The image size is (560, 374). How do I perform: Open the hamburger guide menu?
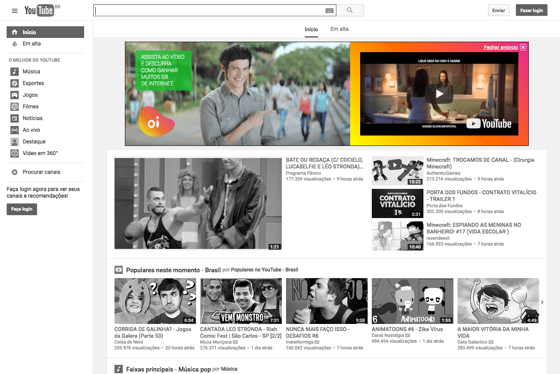(15, 10)
